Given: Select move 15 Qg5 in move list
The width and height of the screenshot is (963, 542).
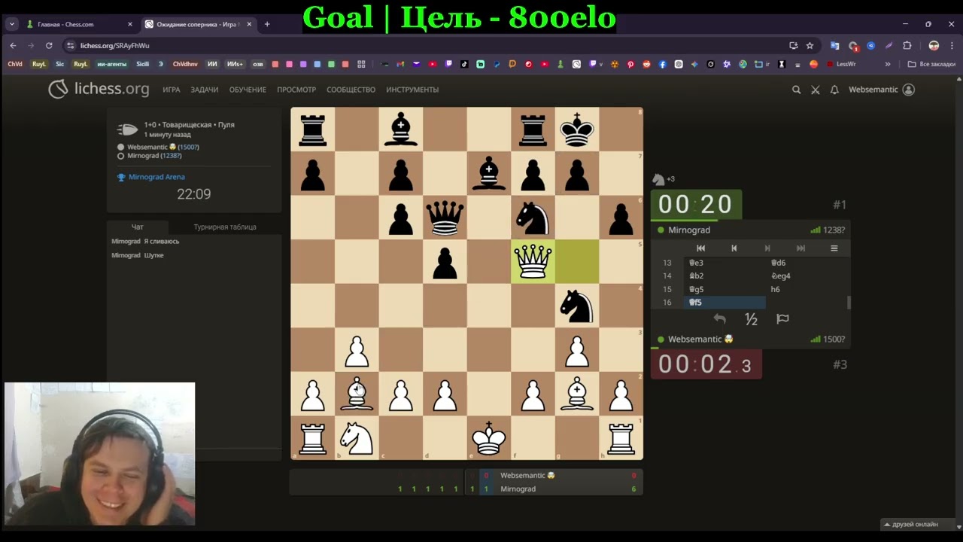Looking at the screenshot, I should 724,289.
